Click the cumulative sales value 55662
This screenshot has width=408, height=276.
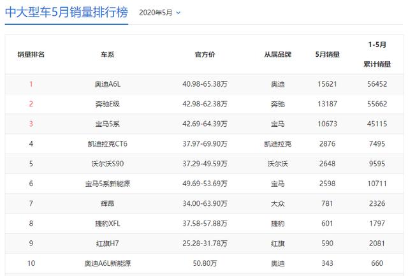click(x=377, y=104)
